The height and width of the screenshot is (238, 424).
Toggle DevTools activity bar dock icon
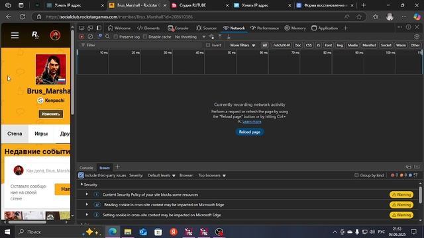(99, 28)
